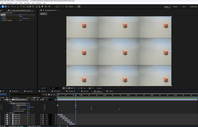Screen dimensions: 198x127
Task: Select the Puppet Pin tool
Action: (49, 6)
